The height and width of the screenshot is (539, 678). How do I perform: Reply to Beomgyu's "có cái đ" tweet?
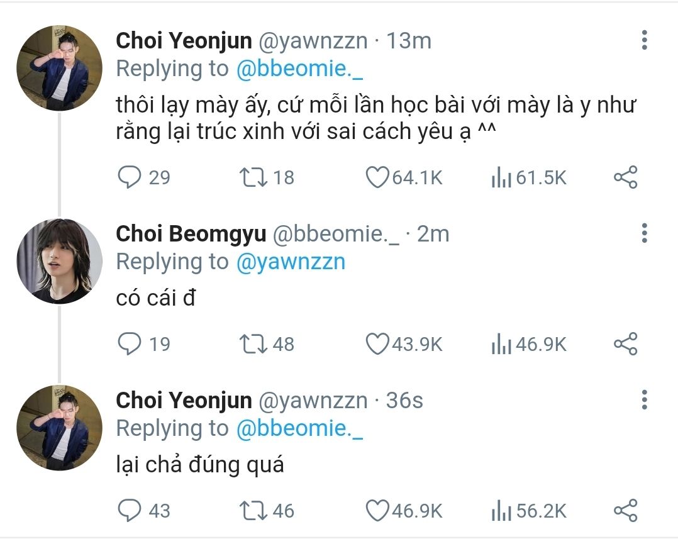[130, 343]
